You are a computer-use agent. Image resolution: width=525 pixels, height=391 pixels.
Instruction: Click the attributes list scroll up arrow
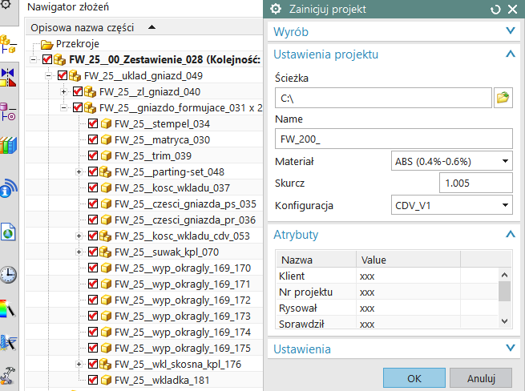click(x=505, y=275)
